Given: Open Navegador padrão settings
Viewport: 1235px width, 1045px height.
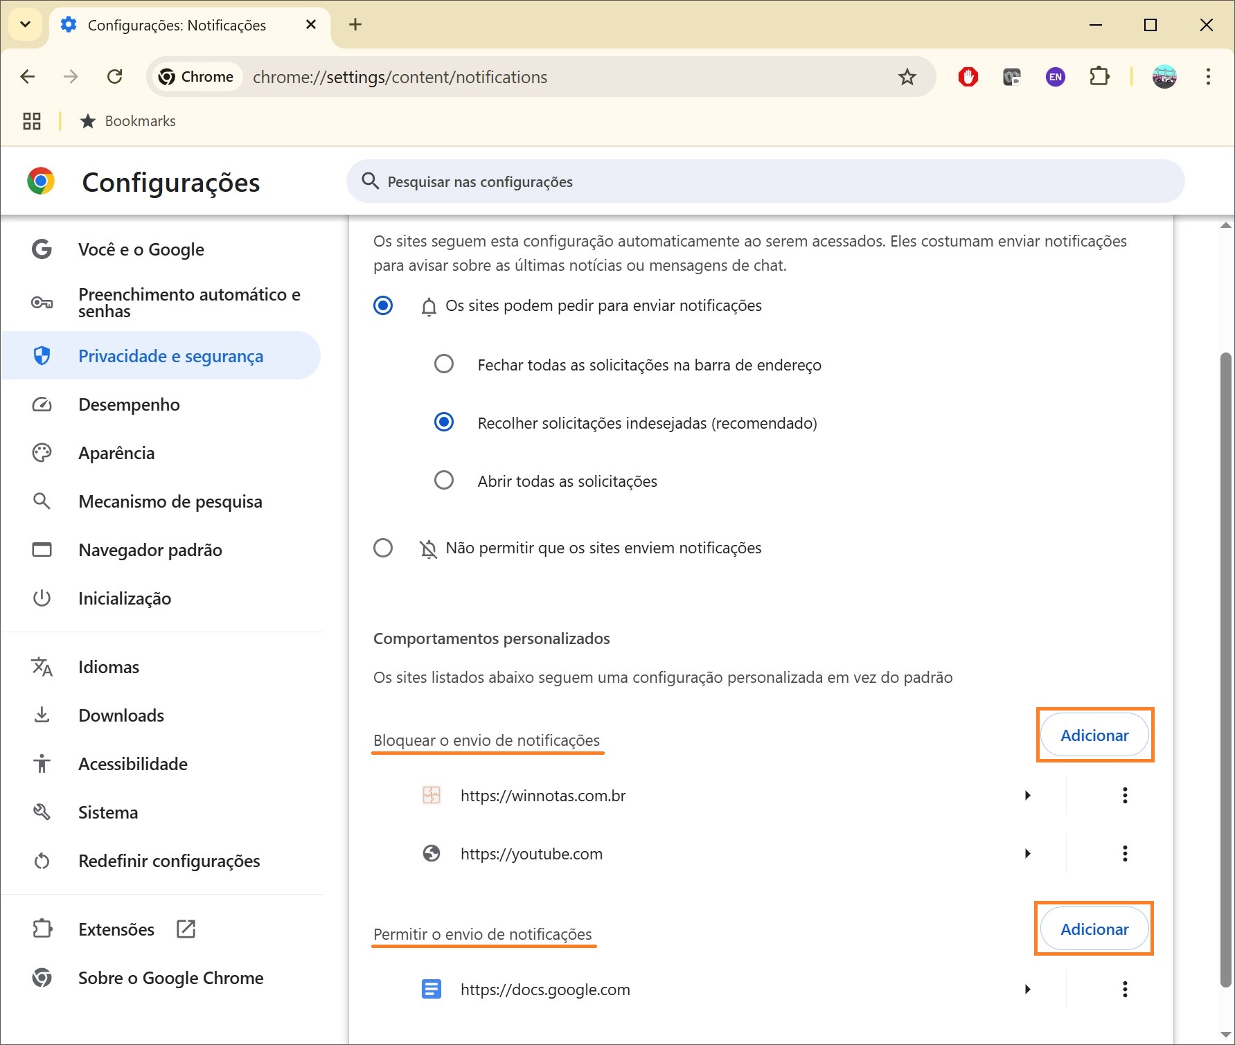Looking at the screenshot, I should [161, 550].
